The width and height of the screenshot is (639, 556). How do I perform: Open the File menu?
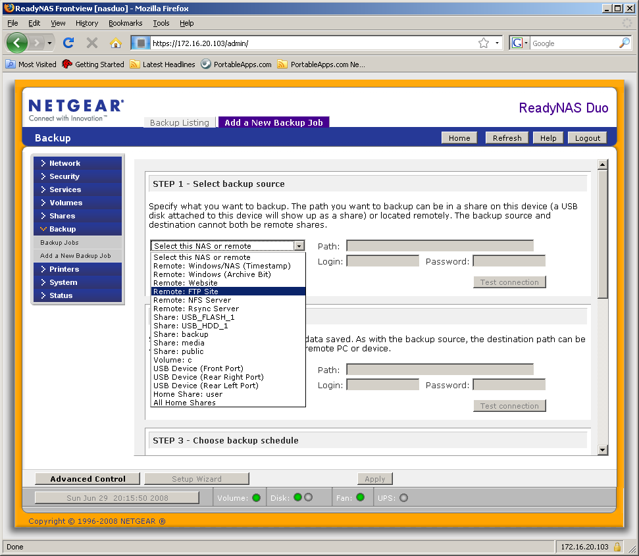[13, 23]
